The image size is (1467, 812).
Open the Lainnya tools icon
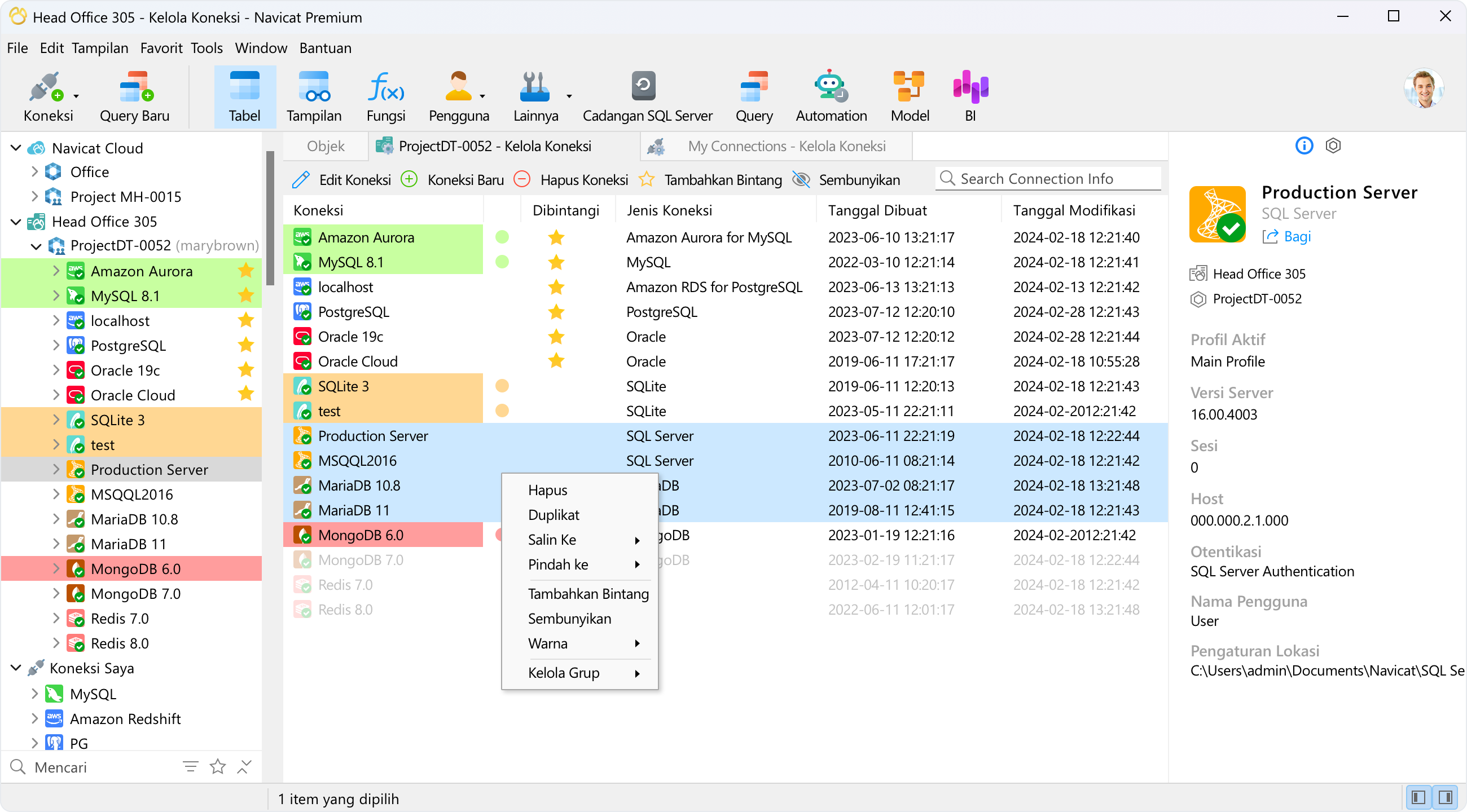coord(535,97)
